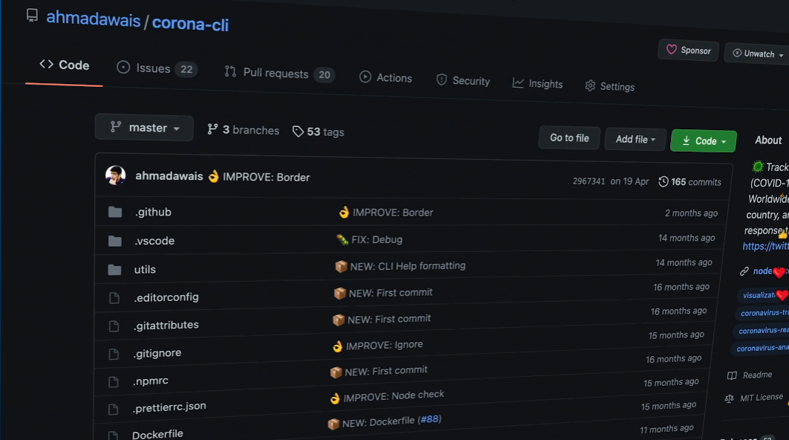Open the .gitignore file
The width and height of the screenshot is (789, 440).
click(x=157, y=353)
